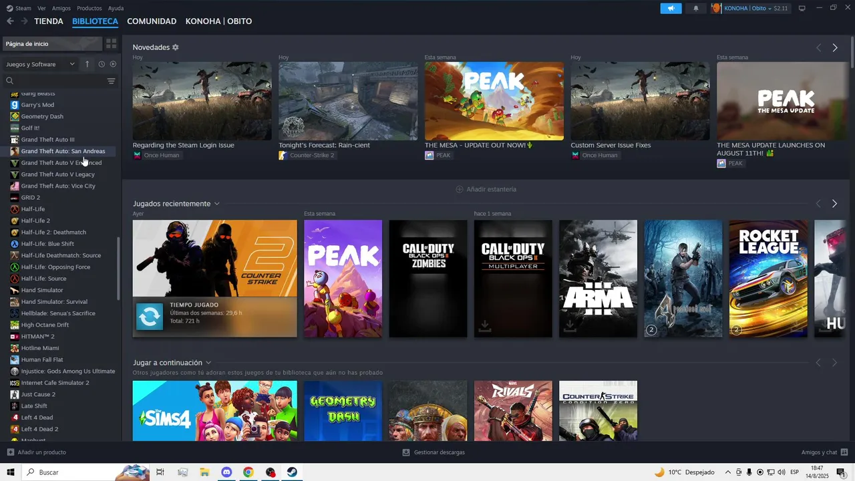This screenshot has width=855, height=481.
Task: Open the notifications bell
Action: tap(696, 8)
